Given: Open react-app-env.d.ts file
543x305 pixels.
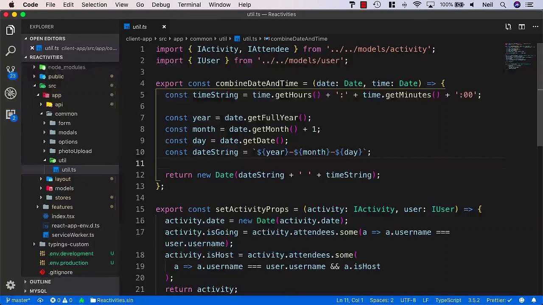Looking at the screenshot, I should click(76, 225).
